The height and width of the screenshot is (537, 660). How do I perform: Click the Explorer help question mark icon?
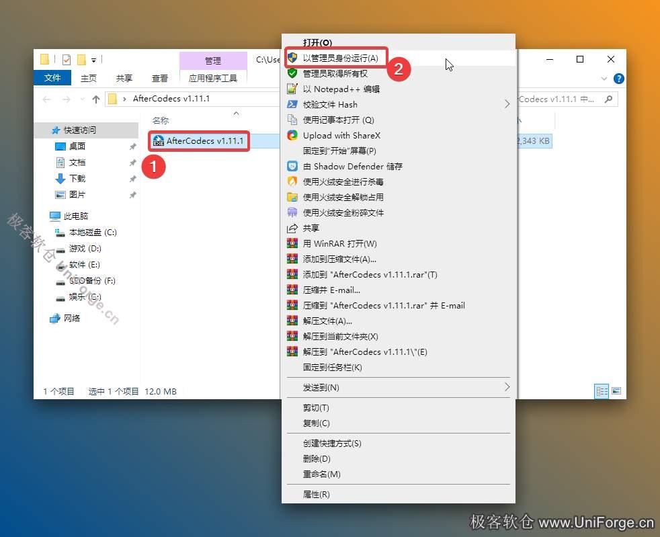[x=619, y=78]
